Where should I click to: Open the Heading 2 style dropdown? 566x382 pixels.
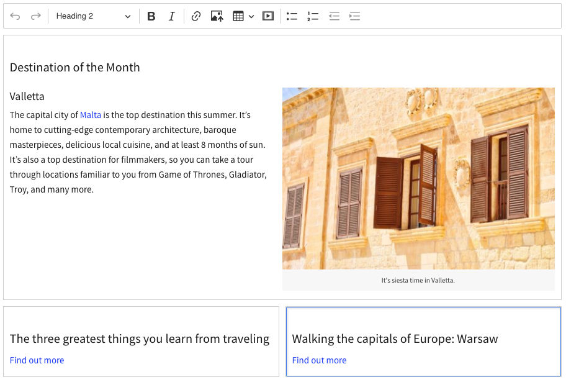(x=93, y=16)
